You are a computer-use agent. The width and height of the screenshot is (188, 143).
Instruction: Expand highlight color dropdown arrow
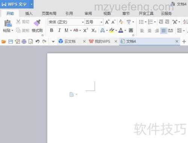(x=116, y=30)
